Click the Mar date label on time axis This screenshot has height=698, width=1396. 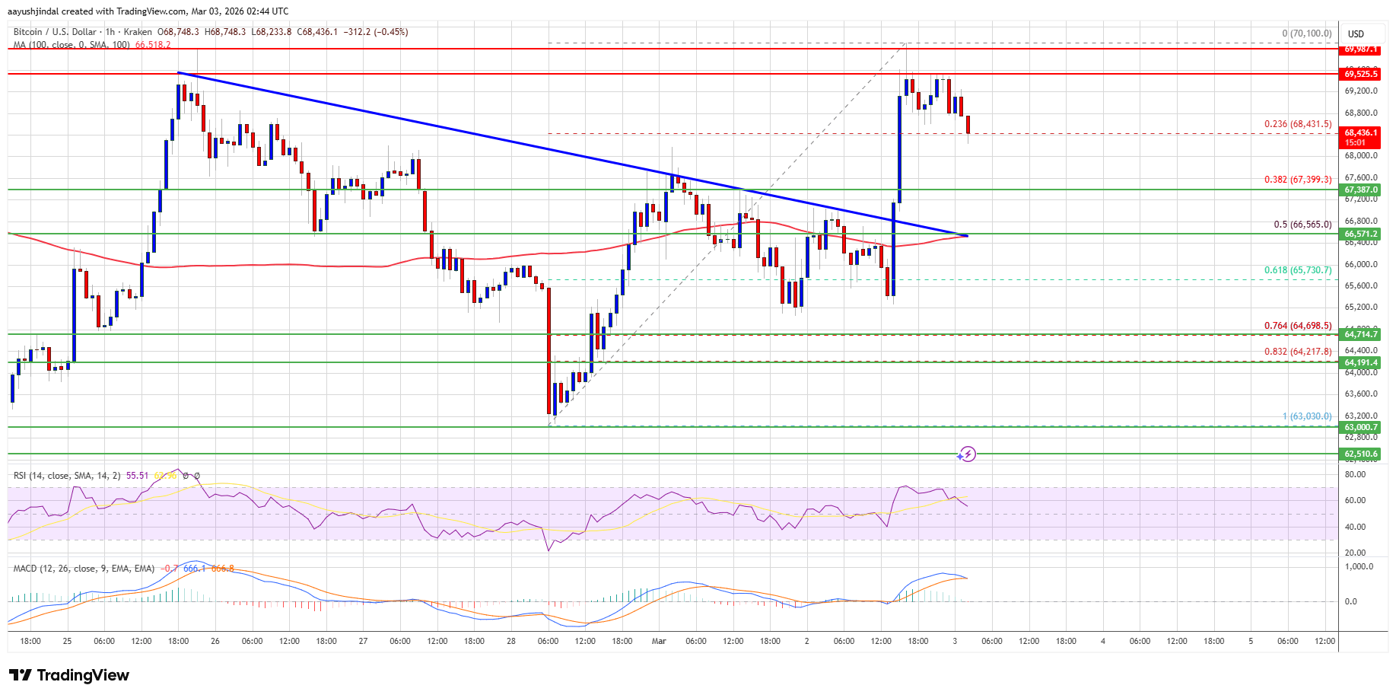[659, 641]
